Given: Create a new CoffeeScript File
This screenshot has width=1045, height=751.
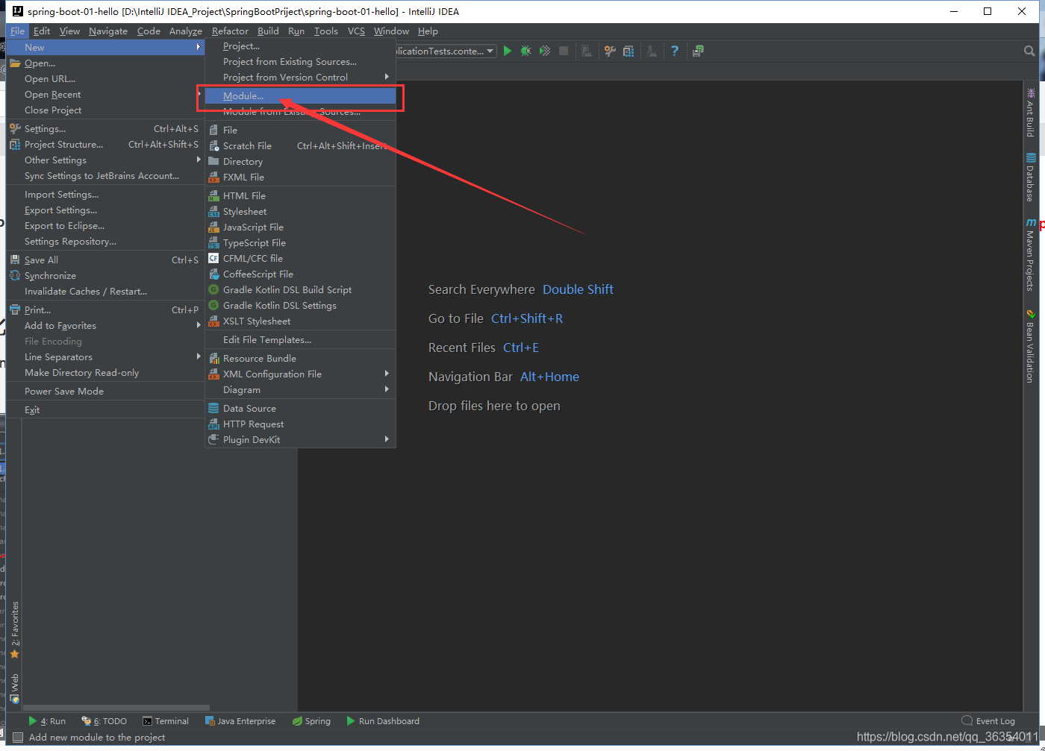Looking at the screenshot, I should tap(301, 274).
